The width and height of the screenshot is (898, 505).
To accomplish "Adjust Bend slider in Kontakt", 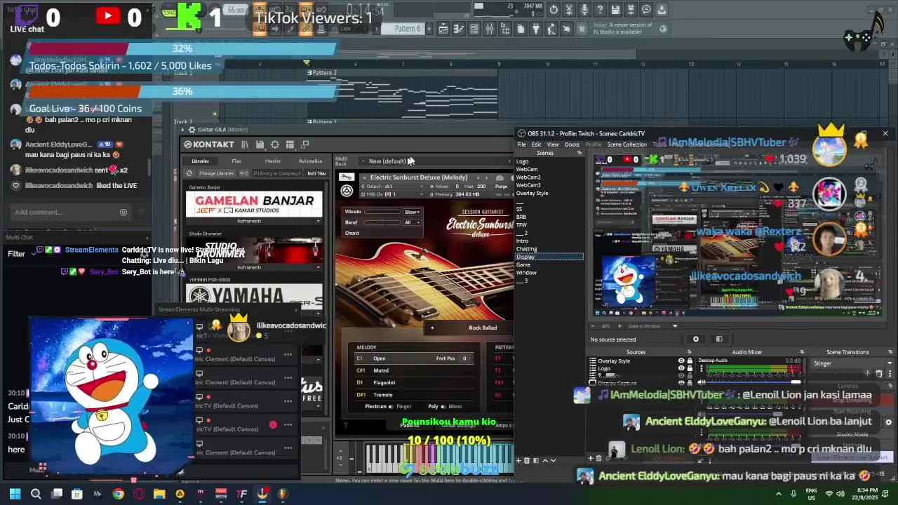I will pyautogui.click(x=382, y=222).
